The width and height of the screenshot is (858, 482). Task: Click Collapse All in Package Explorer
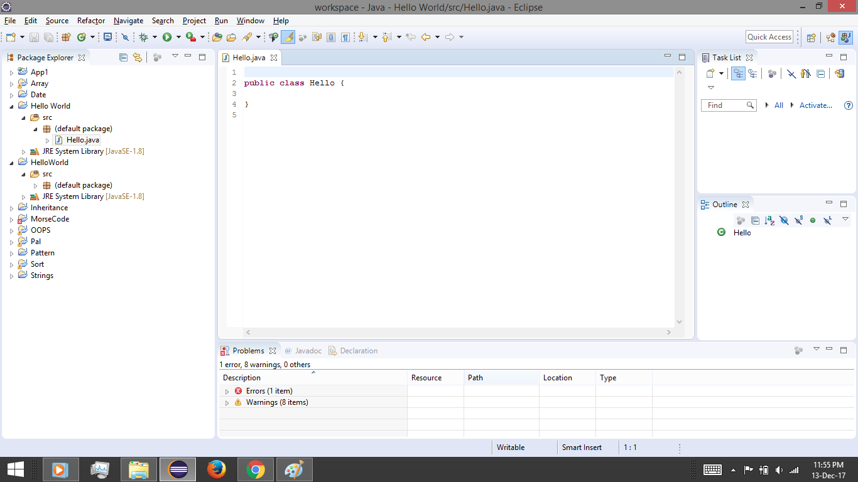point(123,57)
